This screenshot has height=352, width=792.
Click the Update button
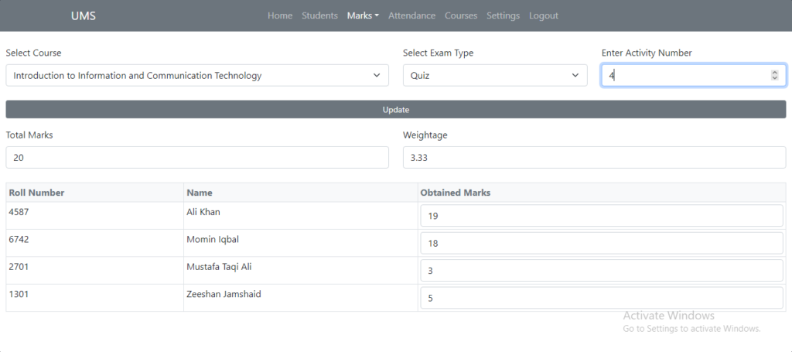pyautogui.click(x=396, y=110)
